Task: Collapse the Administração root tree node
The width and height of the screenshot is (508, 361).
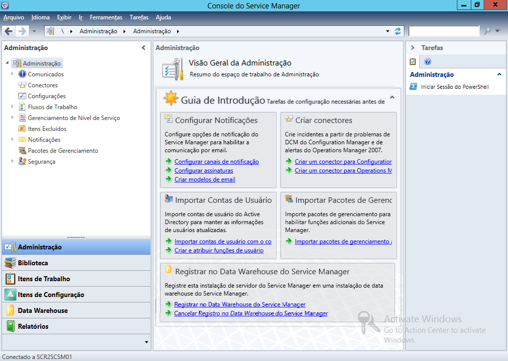Action: tap(7, 63)
